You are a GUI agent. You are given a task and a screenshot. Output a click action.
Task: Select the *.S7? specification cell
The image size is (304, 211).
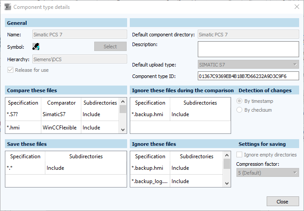pos(23,114)
